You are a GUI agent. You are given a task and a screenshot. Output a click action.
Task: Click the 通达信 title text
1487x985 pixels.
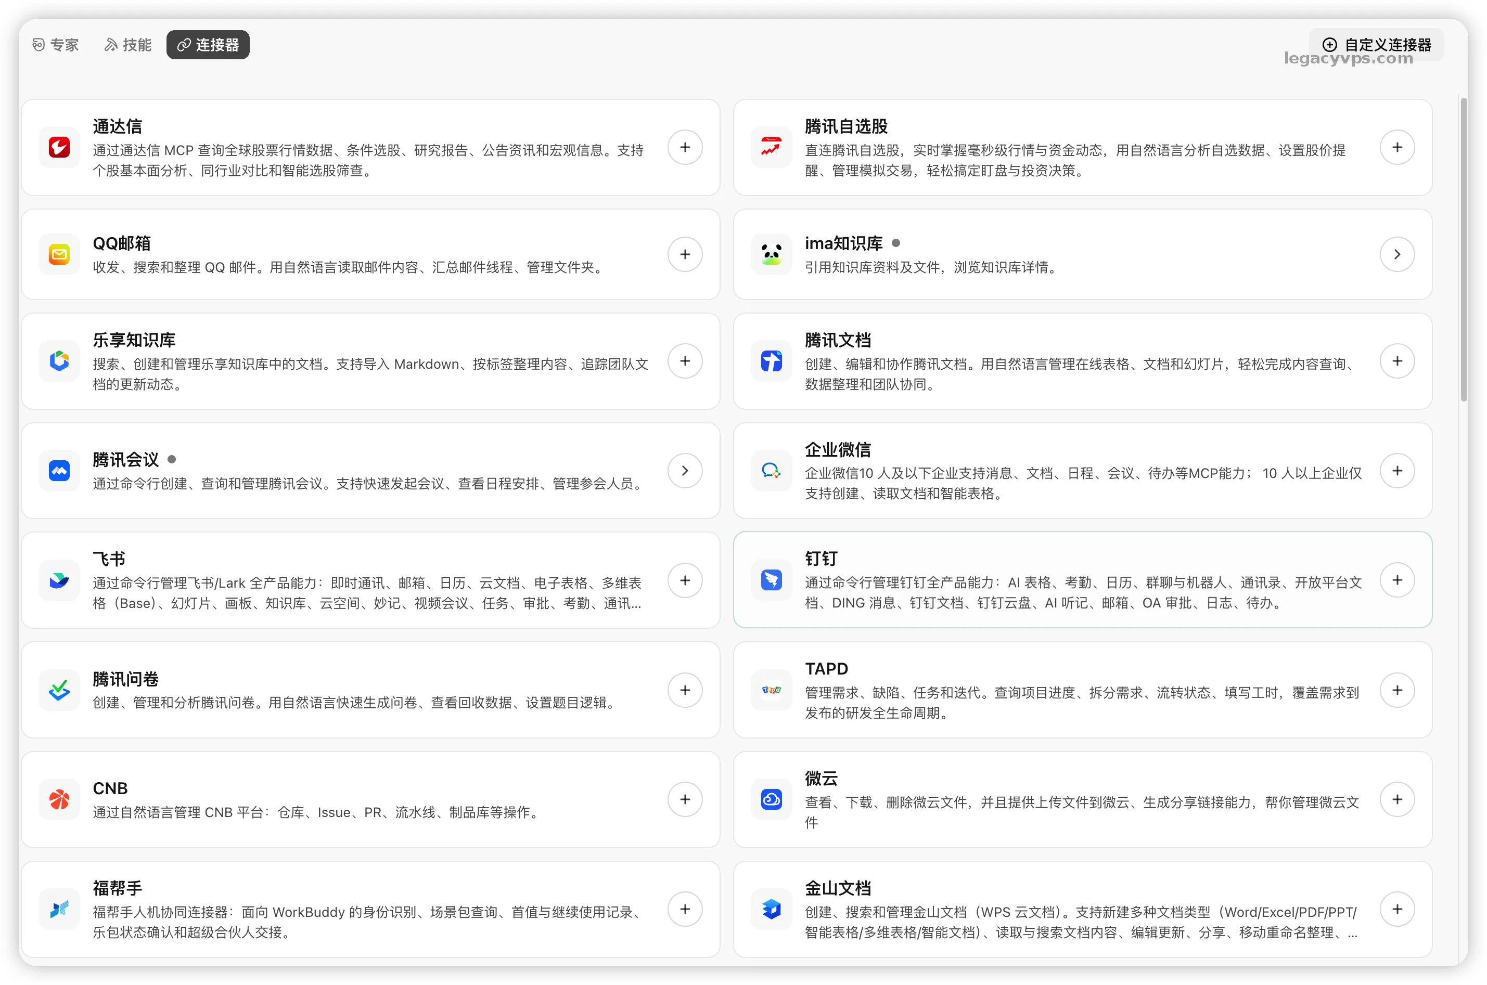(117, 126)
